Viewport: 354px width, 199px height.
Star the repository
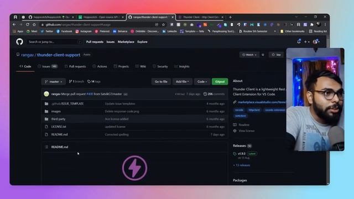(277, 55)
